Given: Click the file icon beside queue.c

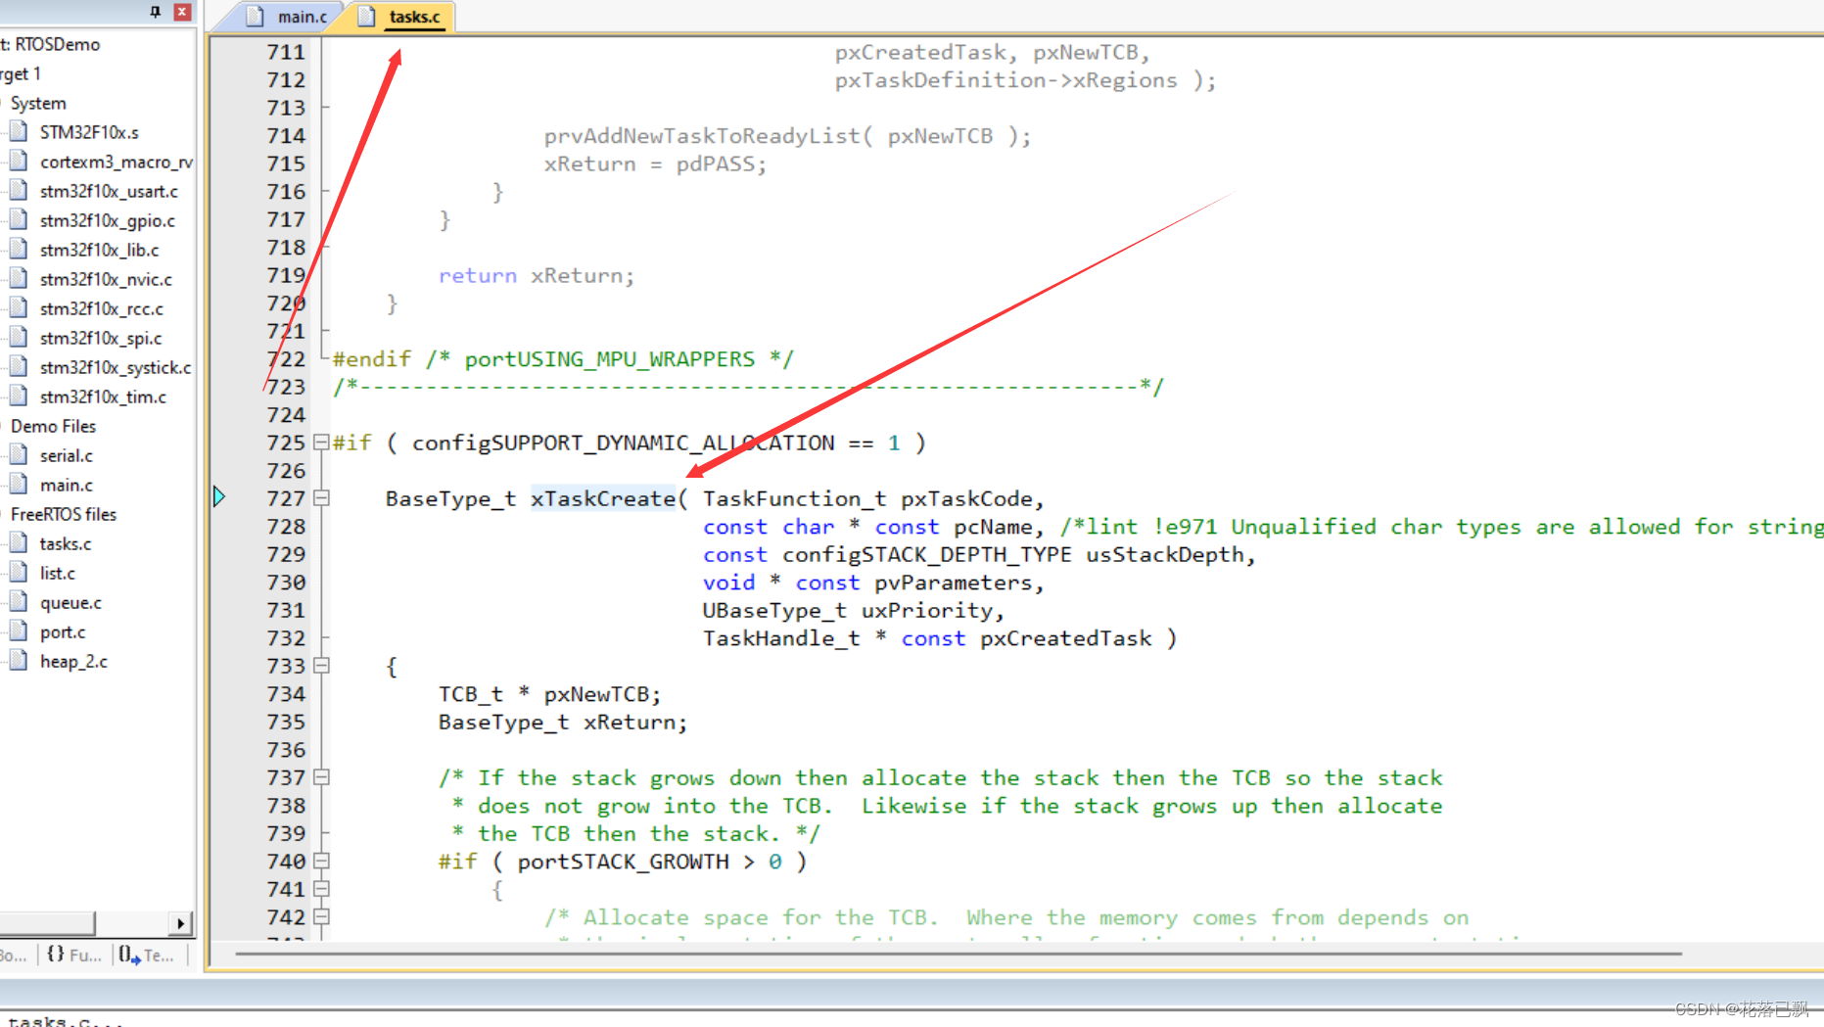Looking at the screenshot, I should click(x=18, y=602).
